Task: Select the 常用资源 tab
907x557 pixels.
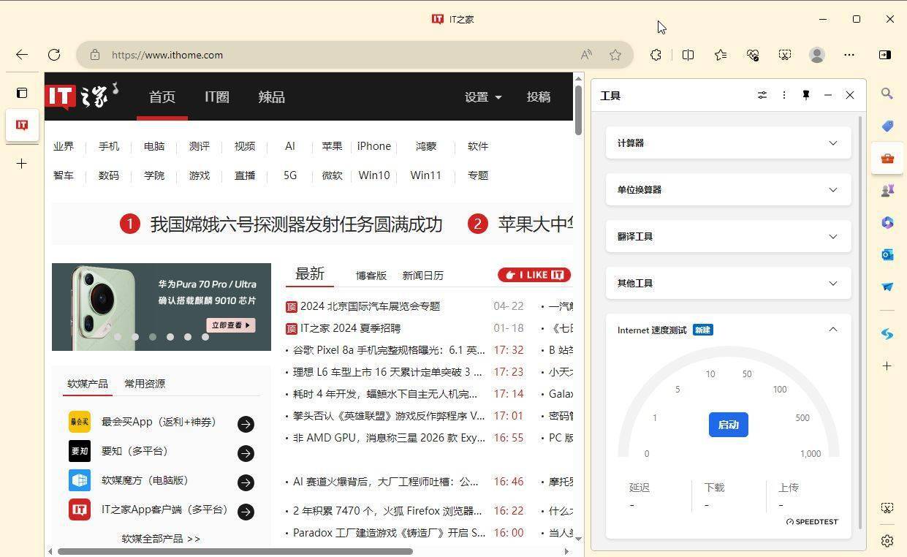Action: pyautogui.click(x=145, y=384)
